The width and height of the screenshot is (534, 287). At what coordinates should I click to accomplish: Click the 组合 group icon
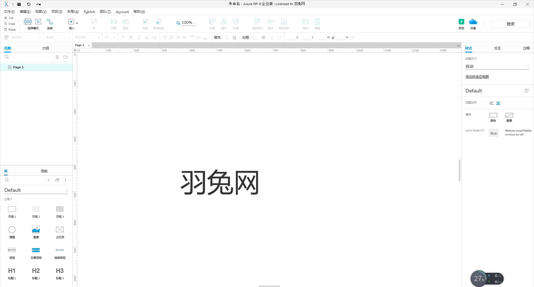click(145, 22)
